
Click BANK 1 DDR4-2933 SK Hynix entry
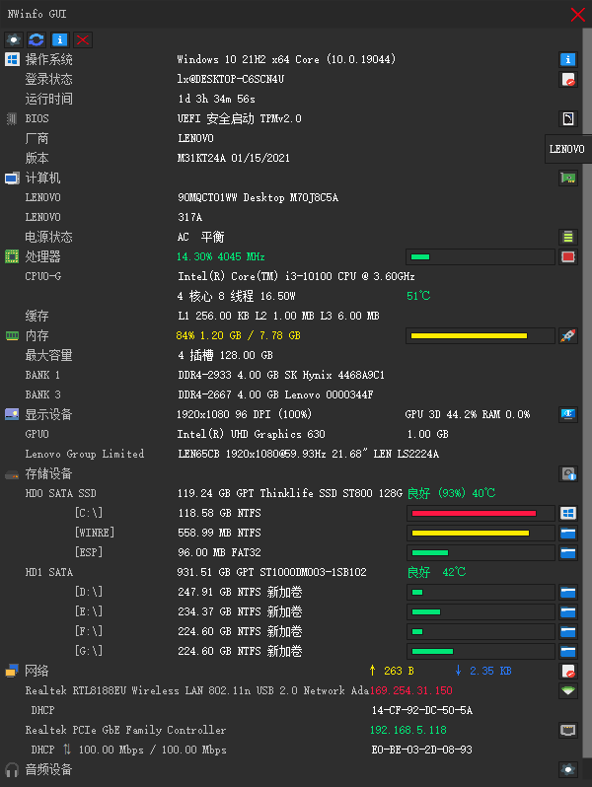[x=281, y=375]
